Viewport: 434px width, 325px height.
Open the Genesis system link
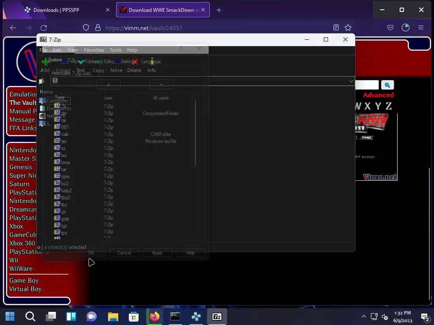(x=21, y=167)
